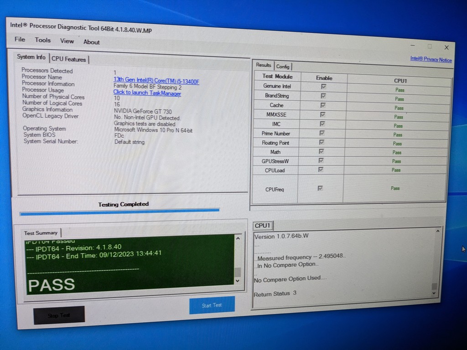Image resolution: width=467 pixels, height=350 pixels.
Task: Click the IPDT64 End Time line
Action: coord(94,255)
